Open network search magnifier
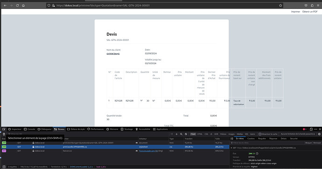322x169 pixels. pyautogui.click(x=181, y=134)
